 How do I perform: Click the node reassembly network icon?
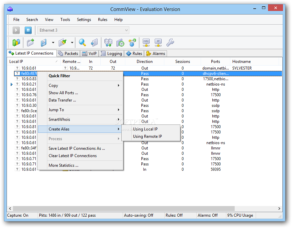pyautogui.click(x=132, y=43)
